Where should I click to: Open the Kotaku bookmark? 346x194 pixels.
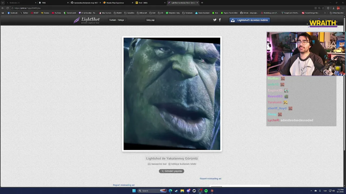[x=45, y=13]
